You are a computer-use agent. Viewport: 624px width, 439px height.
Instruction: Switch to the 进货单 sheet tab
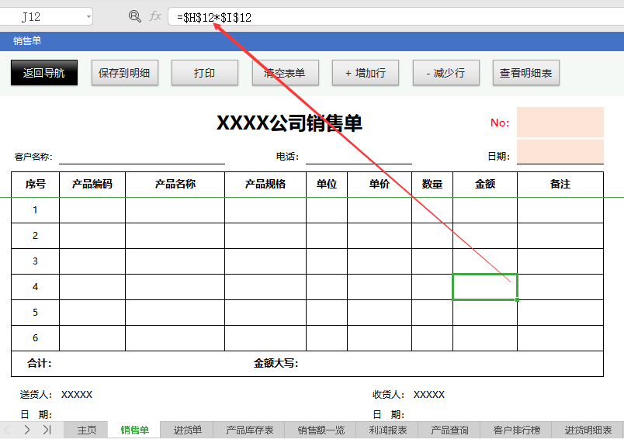187,430
